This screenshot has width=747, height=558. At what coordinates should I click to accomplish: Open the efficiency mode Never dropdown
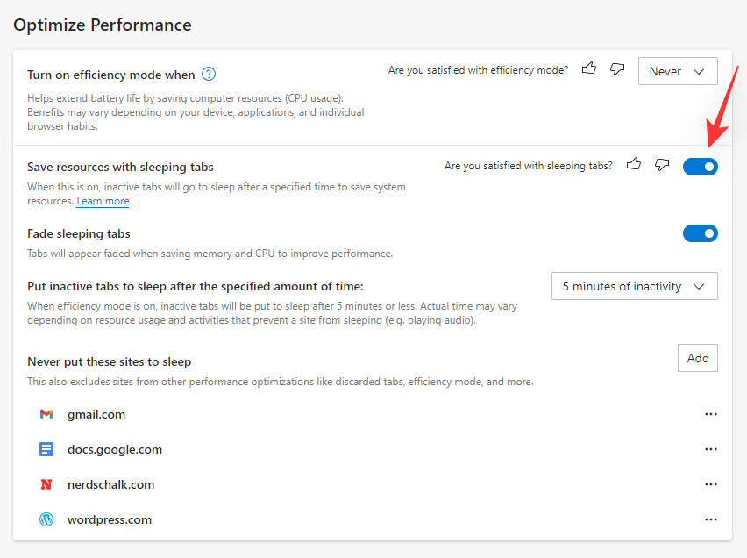pos(678,71)
